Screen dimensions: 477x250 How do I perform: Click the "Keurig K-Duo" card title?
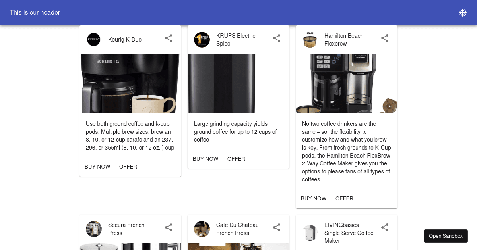click(125, 40)
